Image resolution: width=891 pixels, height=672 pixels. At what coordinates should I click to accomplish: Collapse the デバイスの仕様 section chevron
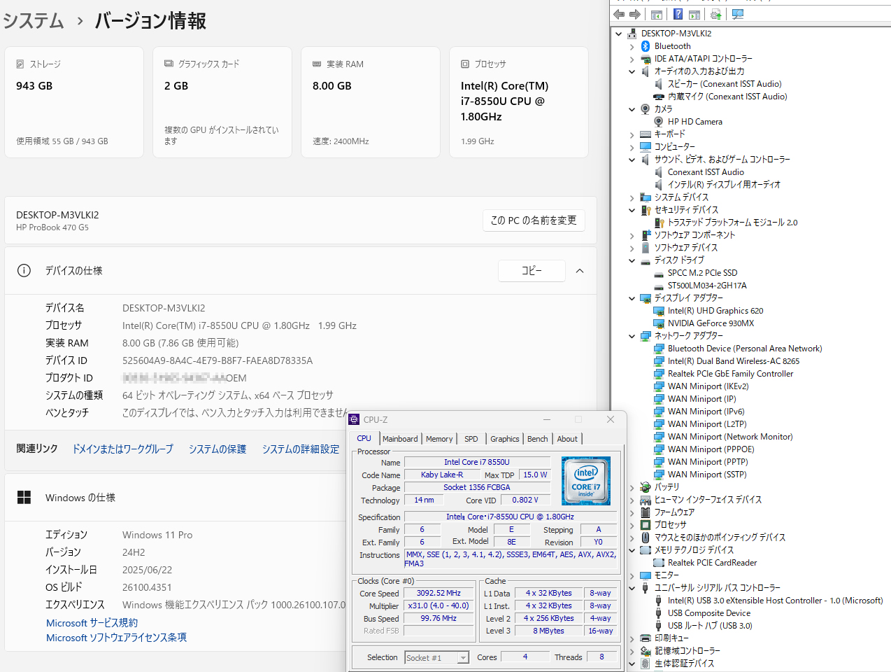[x=580, y=271]
